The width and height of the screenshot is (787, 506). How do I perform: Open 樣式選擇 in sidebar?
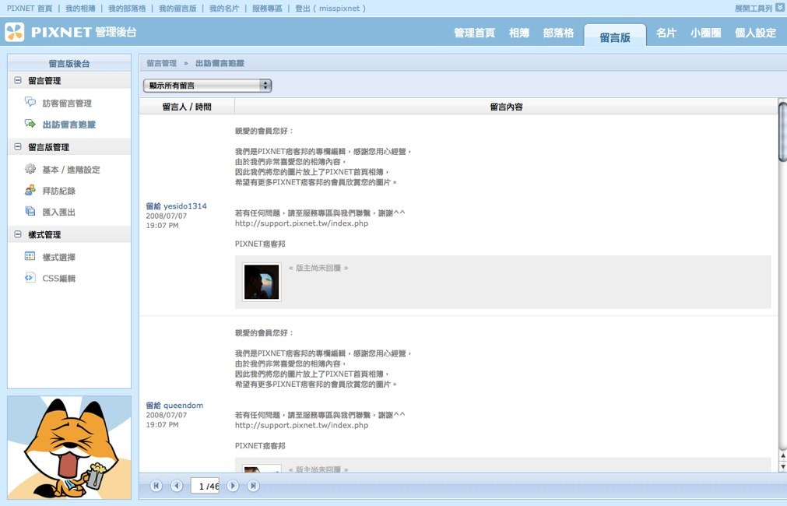coord(58,257)
